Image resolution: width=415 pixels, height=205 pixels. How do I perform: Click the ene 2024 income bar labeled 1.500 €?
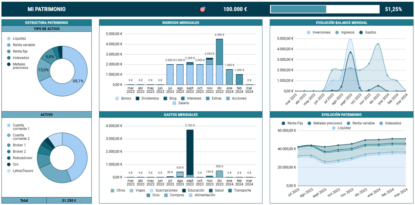230,77
